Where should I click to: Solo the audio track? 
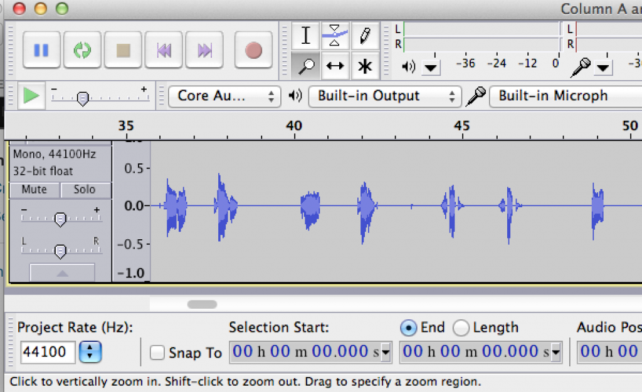[85, 189]
